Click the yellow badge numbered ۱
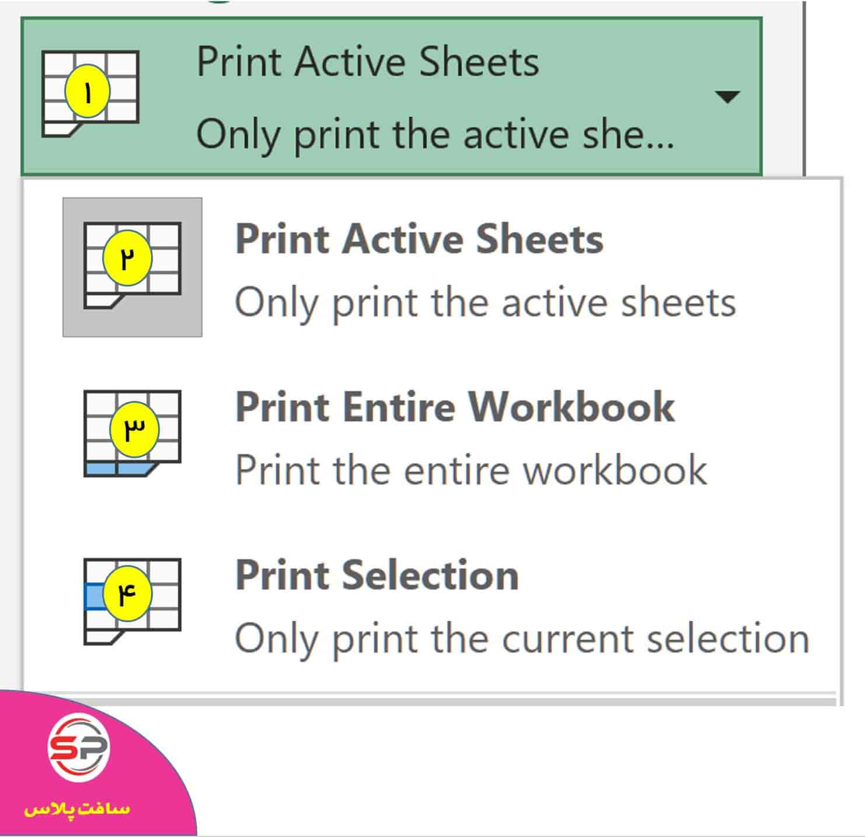The height and width of the screenshot is (837, 865). coord(88,93)
